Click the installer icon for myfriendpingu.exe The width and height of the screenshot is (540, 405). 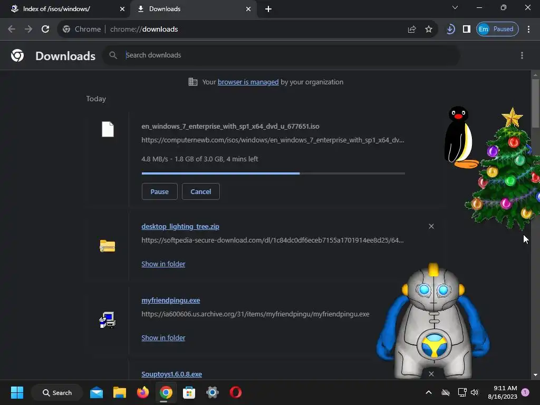(x=108, y=320)
